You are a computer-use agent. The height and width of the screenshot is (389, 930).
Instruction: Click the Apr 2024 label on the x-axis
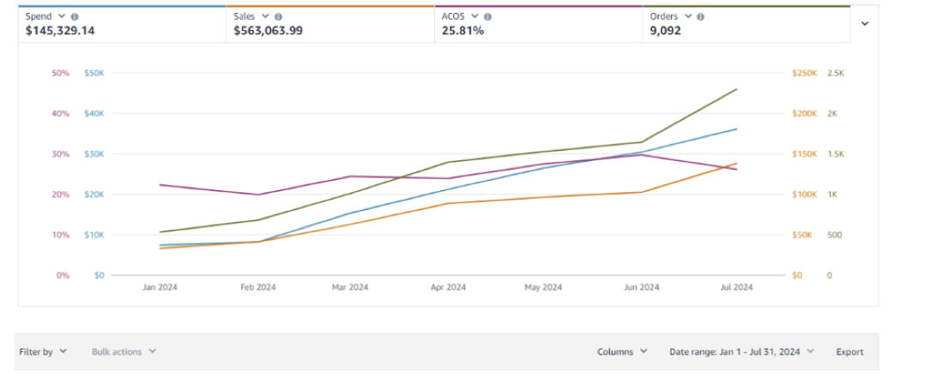coord(448,288)
